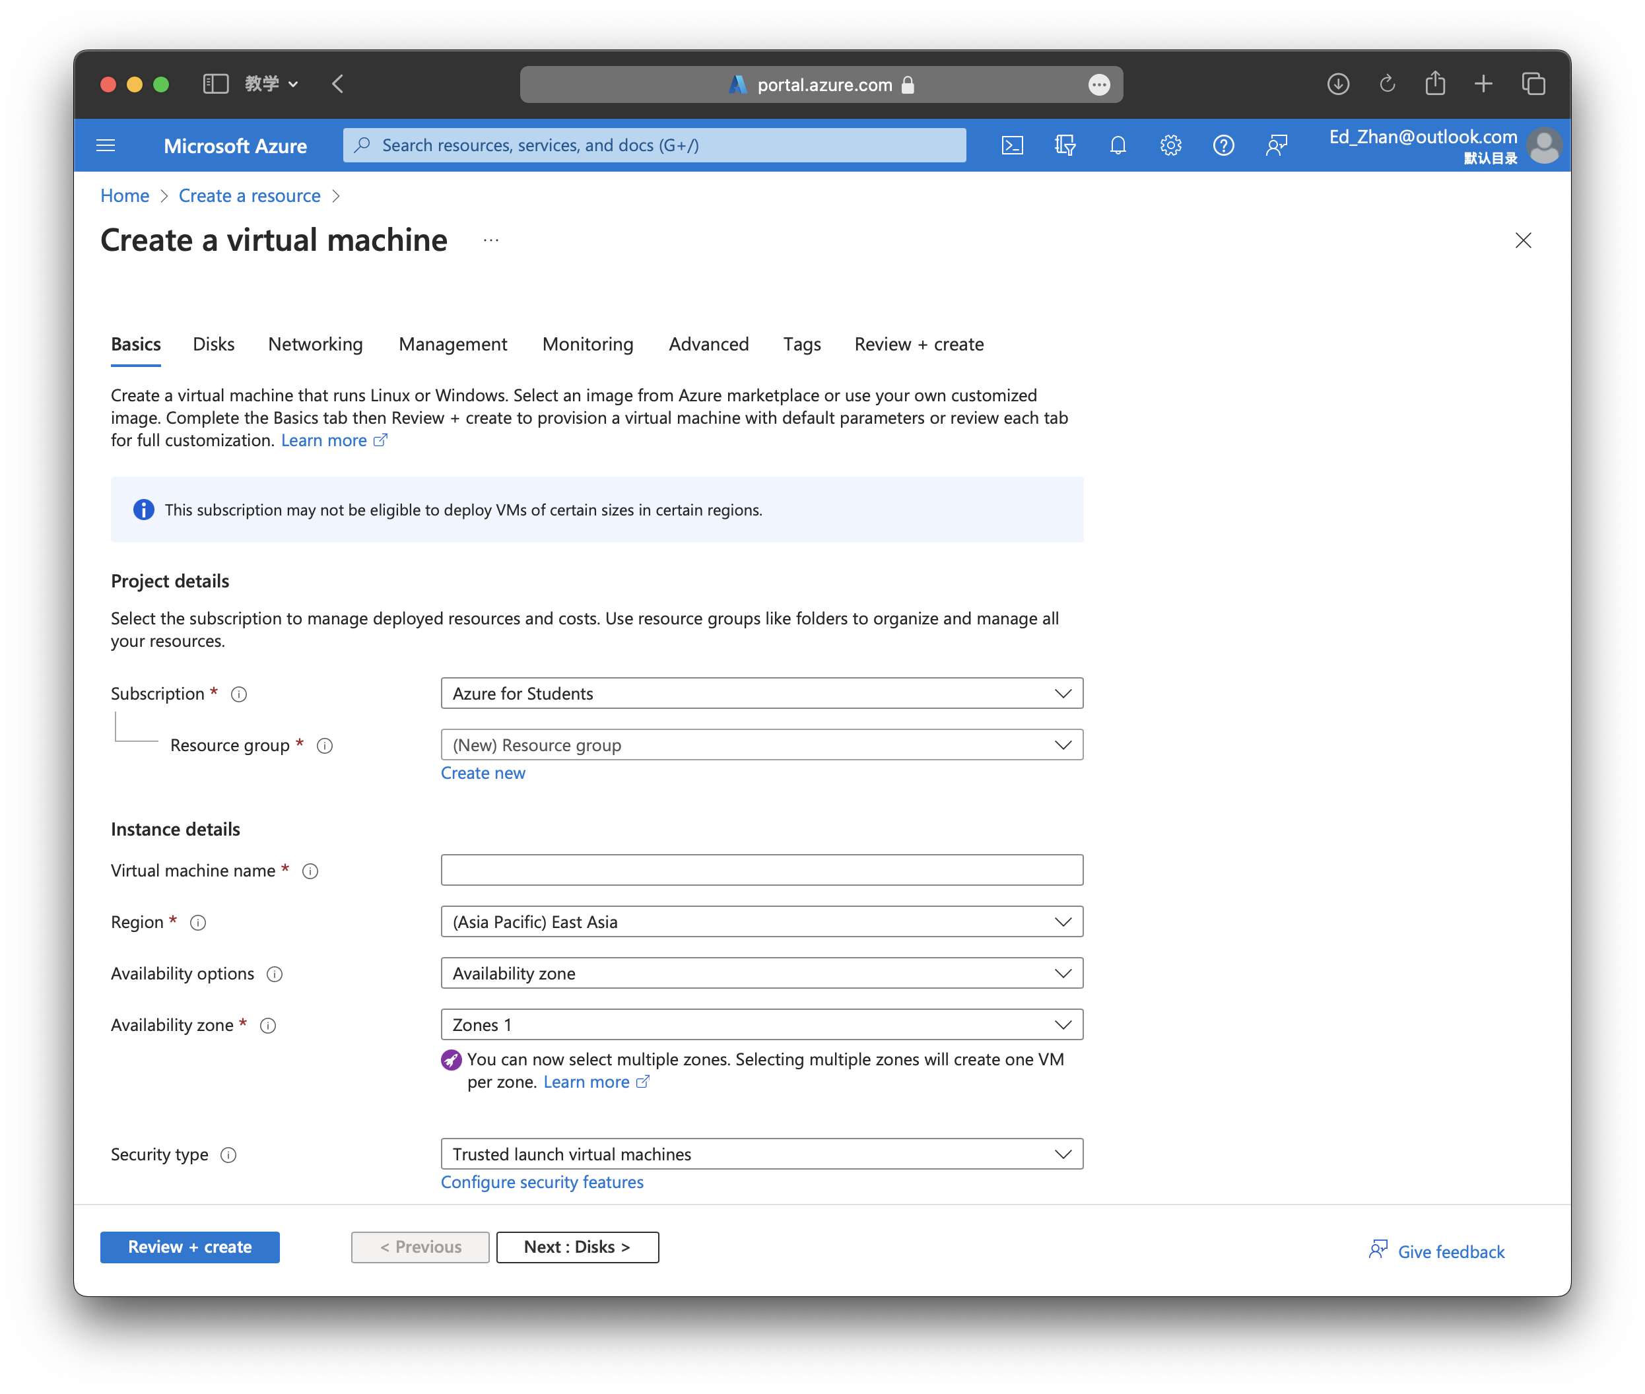This screenshot has width=1645, height=1394.
Task: Open Azure Cloud Shell icon
Action: point(1012,145)
